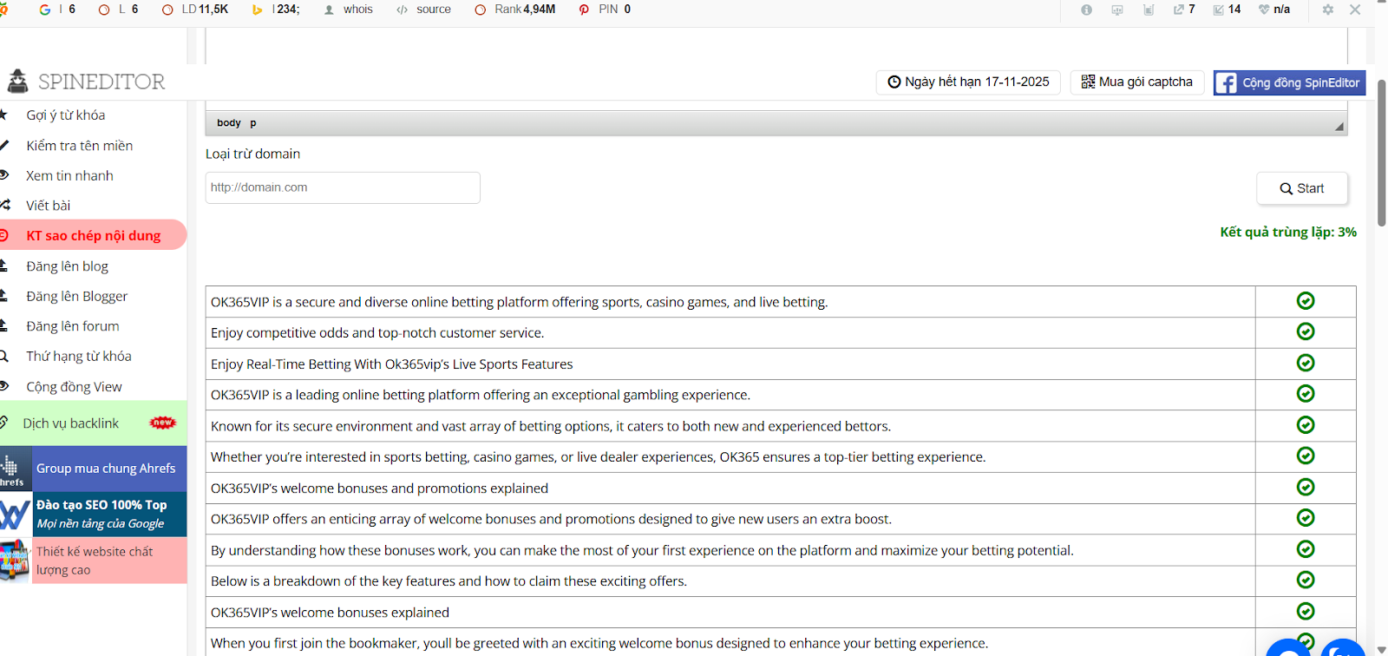Open Cộng đồng SpinEditor Facebook button

(x=1289, y=82)
